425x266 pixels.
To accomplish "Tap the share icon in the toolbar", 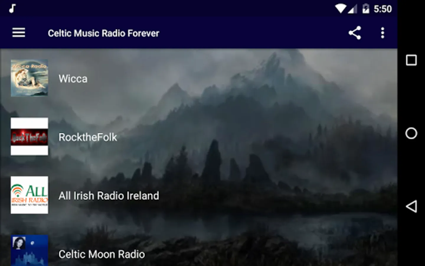I will click(x=355, y=33).
